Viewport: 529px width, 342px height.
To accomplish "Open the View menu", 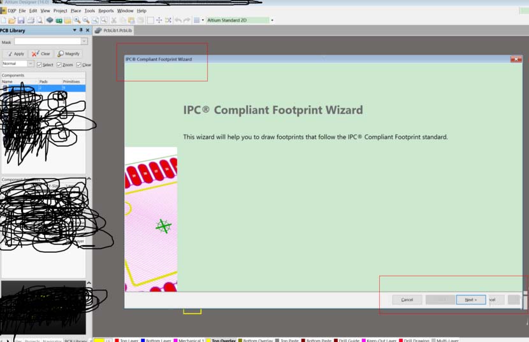I will pyautogui.click(x=45, y=11).
